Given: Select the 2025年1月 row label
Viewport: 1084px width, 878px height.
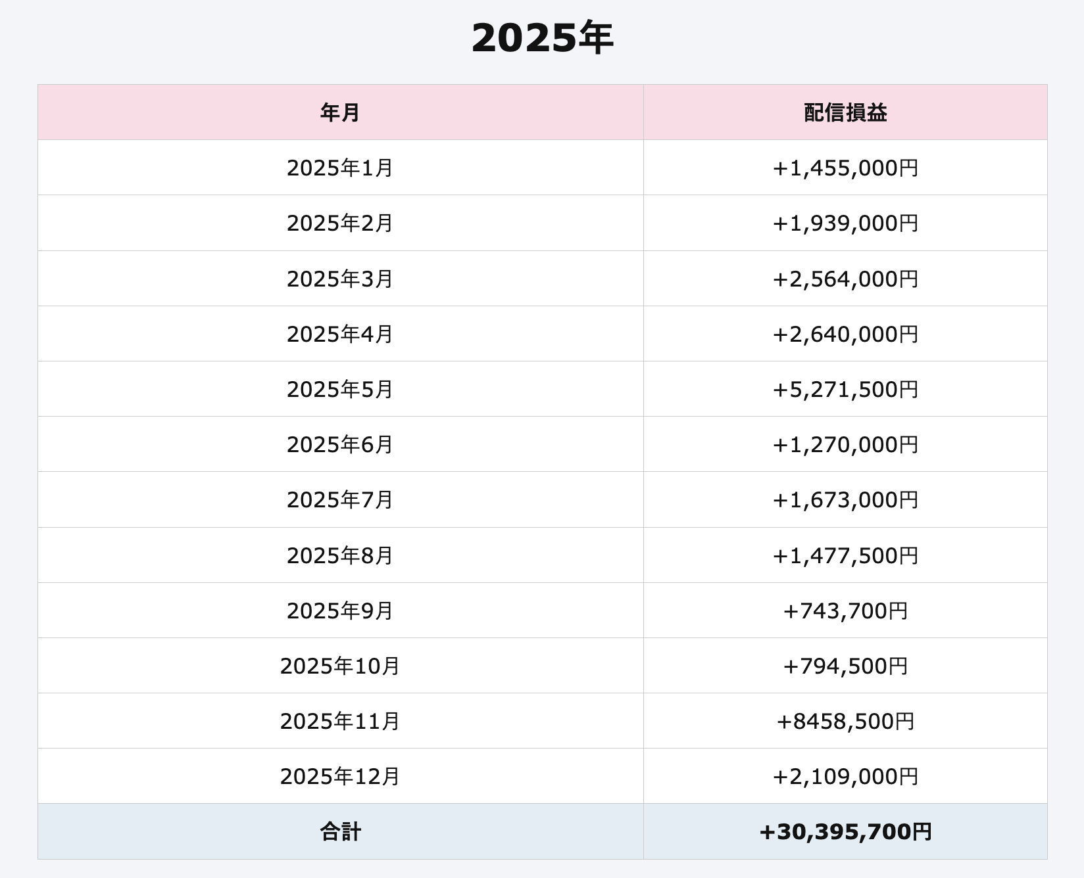Looking at the screenshot, I should 340,168.
